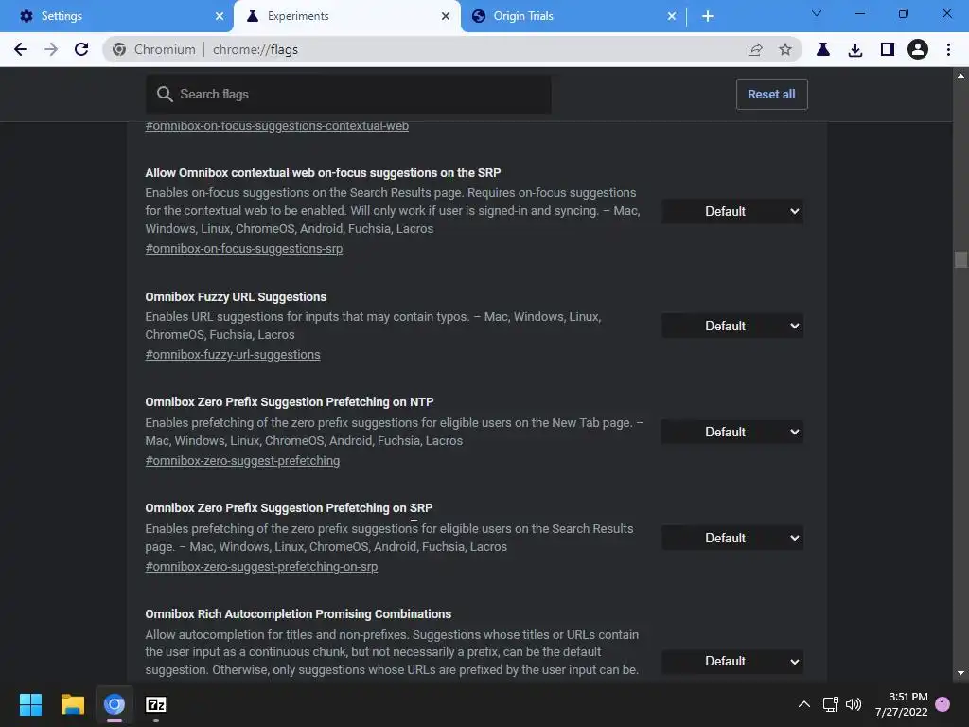The width and height of the screenshot is (969, 727).
Task: Open dropdown for Zero Prefix Prefetching on SRP
Action: (732, 538)
